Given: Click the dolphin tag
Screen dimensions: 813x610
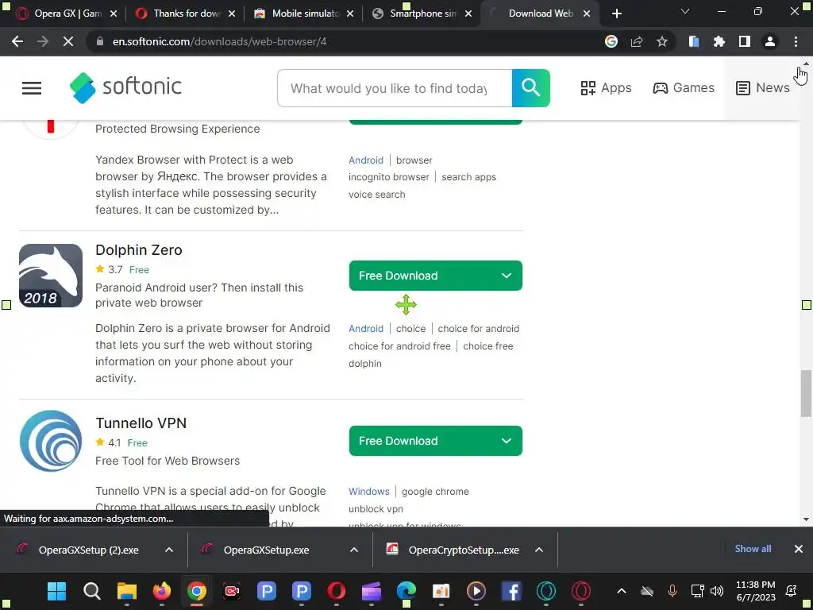Looking at the screenshot, I should 365,364.
